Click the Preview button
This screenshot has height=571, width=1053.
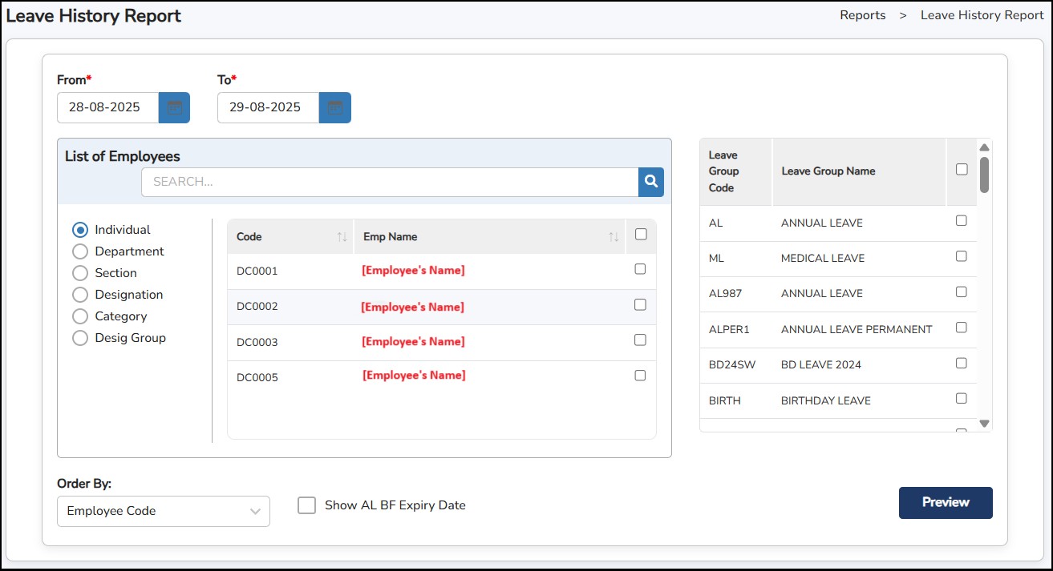(946, 503)
